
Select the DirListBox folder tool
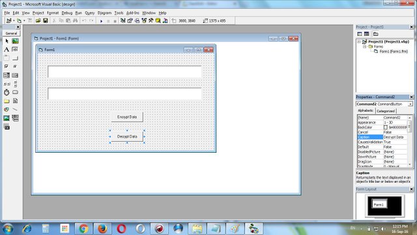click(7, 101)
